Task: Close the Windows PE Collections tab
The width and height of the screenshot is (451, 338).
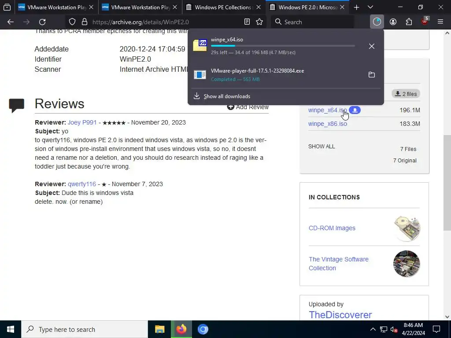Action: click(259, 7)
